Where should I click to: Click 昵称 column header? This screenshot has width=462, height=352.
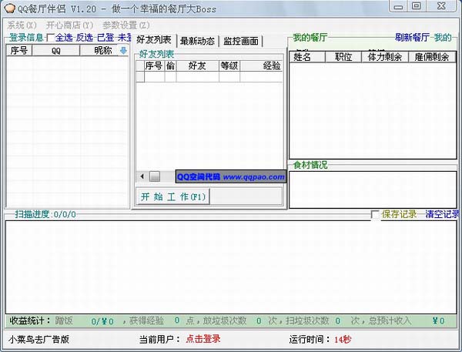[x=103, y=51]
